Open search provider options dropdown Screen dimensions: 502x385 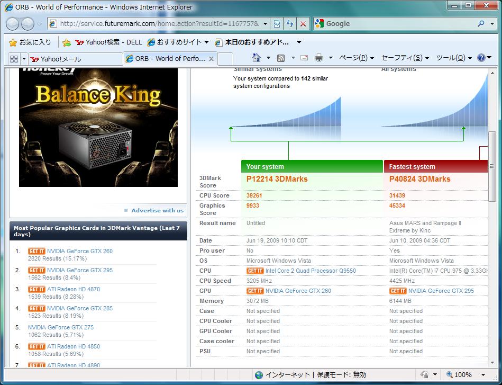(492, 23)
